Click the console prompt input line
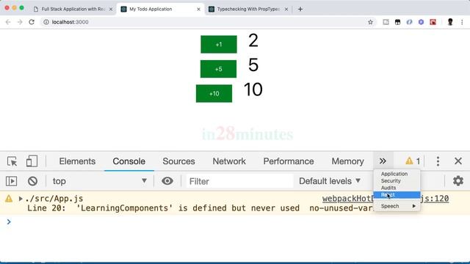470x264 pixels. (235, 221)
